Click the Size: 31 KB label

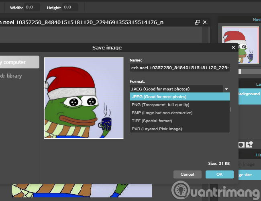click(x=219, y=164)
